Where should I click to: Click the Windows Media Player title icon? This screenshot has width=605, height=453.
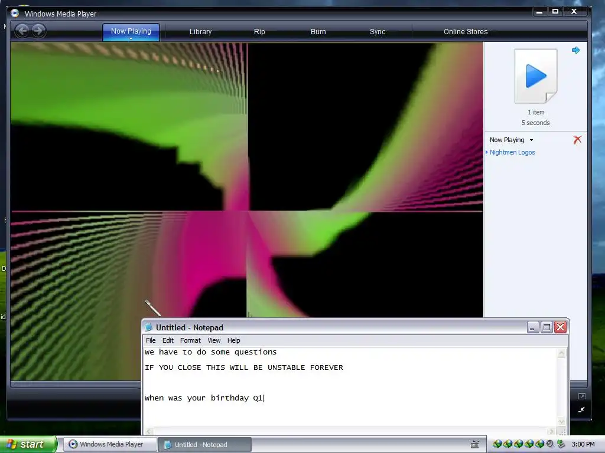[x=15, y=13]
